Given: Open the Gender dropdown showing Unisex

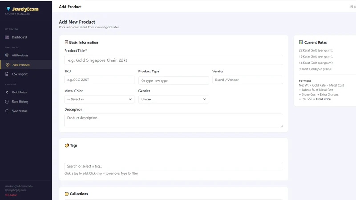Looking at the screenshot, I should point(174,99).
